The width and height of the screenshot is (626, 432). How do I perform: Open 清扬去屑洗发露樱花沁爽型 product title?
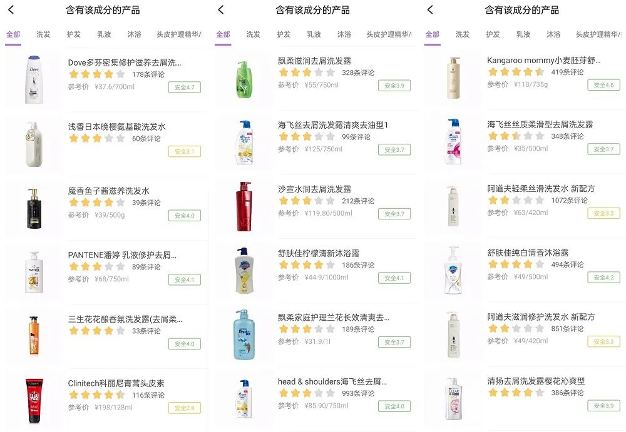tap(536, 381)
